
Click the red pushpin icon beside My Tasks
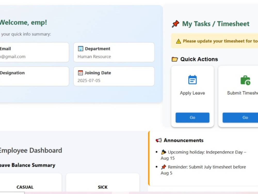(175, 24)
